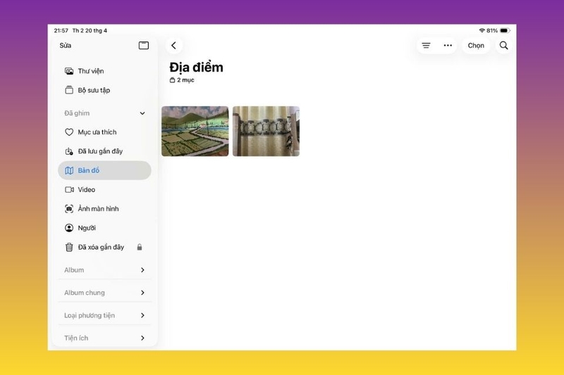Select the Video sidebar label

coord(87,189)
